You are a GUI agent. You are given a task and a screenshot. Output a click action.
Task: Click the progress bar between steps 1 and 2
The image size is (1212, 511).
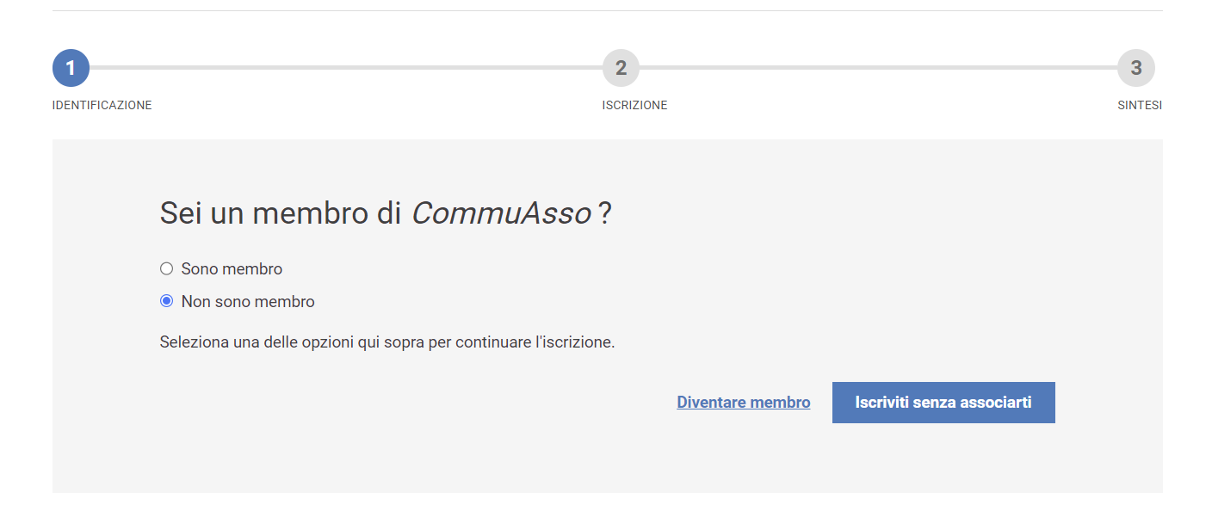344,68
